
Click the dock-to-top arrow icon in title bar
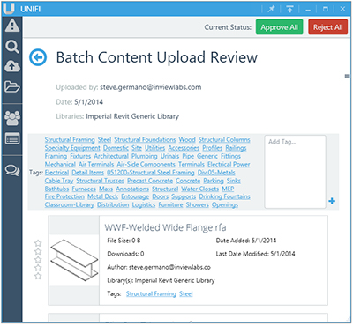click(x=289, y=9)
